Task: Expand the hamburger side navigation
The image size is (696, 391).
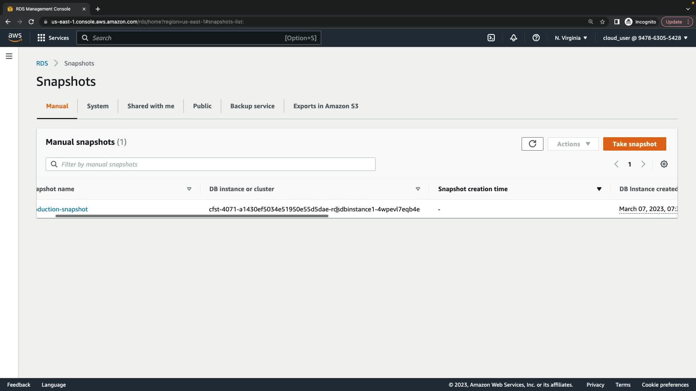Action: pos(9,56)
